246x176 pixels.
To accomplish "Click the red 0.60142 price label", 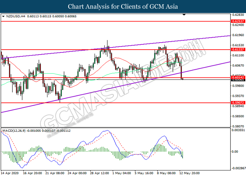I will click(238, 77).
